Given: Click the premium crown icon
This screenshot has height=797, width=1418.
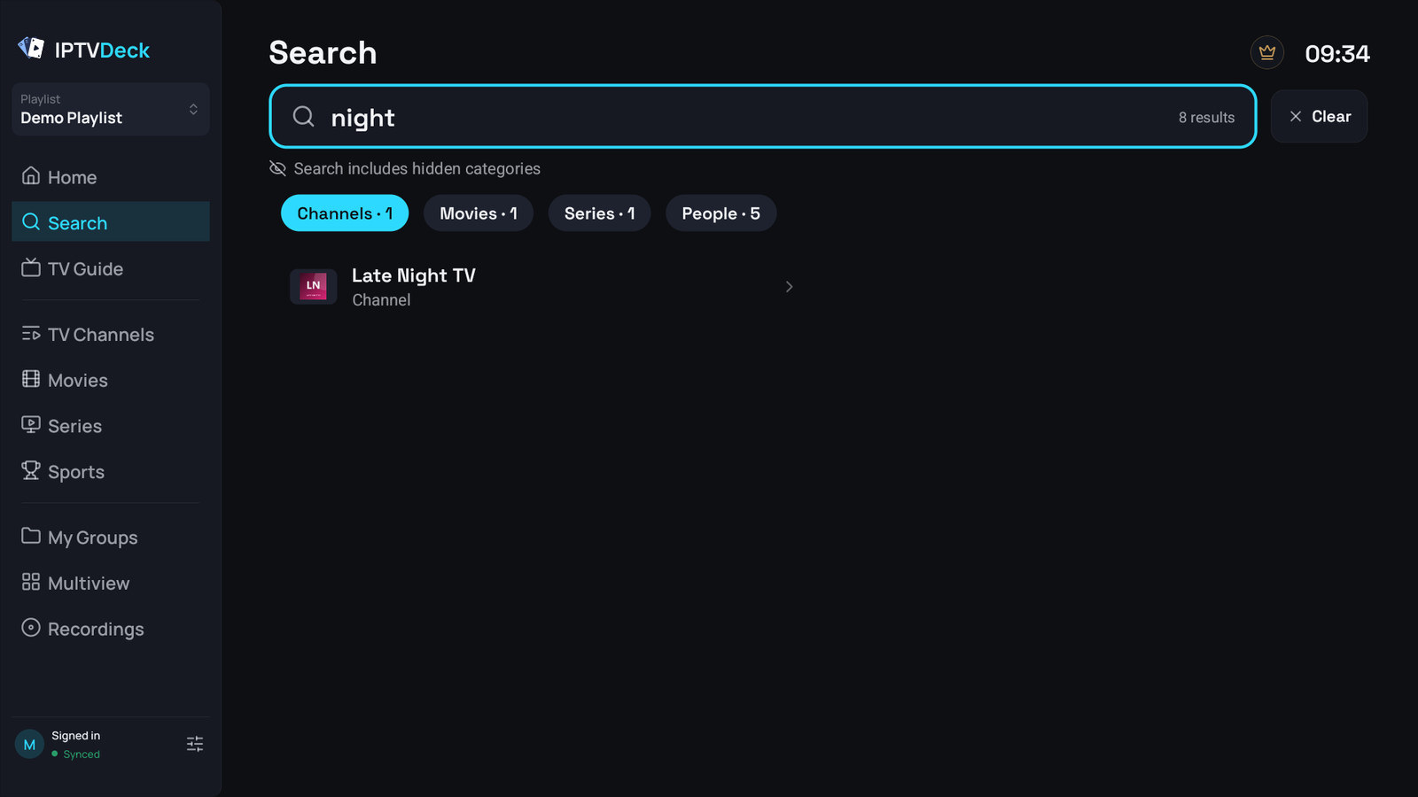Looking at the screenshot, I should 1267,53.
